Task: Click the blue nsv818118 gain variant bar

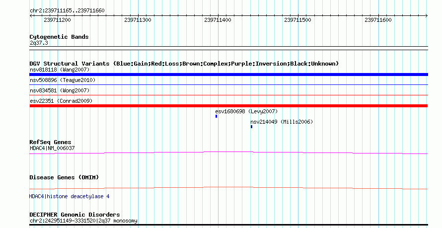Action: pos(228,75)
